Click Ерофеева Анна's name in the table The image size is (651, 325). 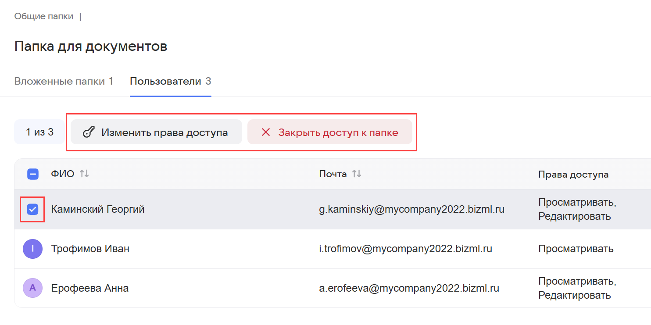(89, 288)
